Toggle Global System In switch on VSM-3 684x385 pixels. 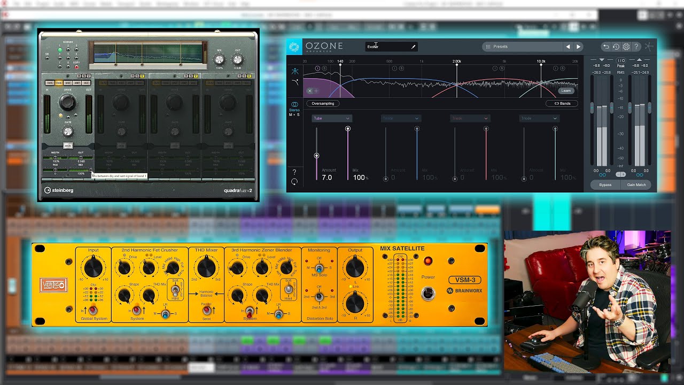(93, 310)
